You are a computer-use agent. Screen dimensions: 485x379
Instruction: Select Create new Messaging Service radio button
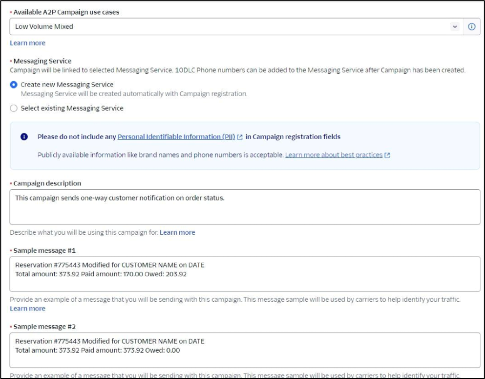(14, 85)
